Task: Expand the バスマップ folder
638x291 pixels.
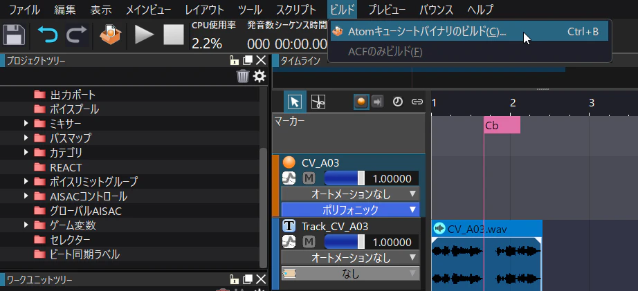Action: point(26,138)
